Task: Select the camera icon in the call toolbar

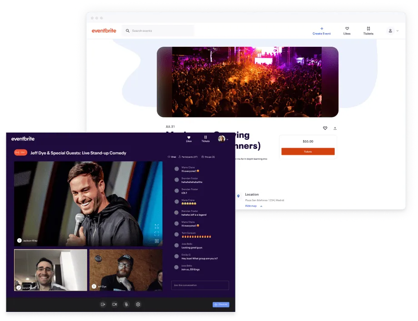Action: (x=115, y=304)
